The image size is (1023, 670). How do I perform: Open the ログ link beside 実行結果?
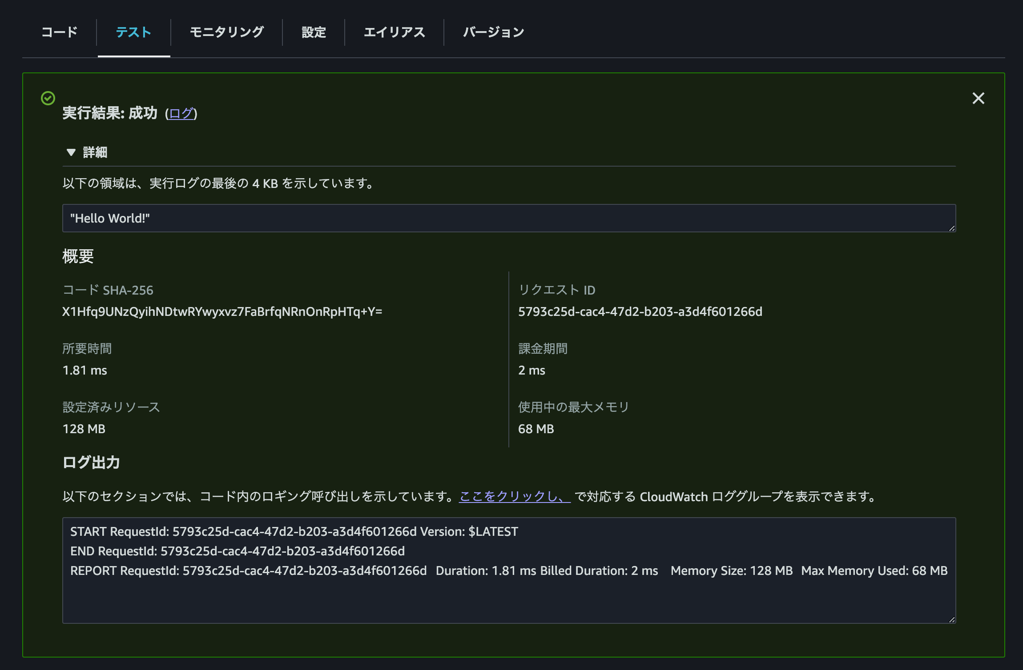click(x=181, y=113)
